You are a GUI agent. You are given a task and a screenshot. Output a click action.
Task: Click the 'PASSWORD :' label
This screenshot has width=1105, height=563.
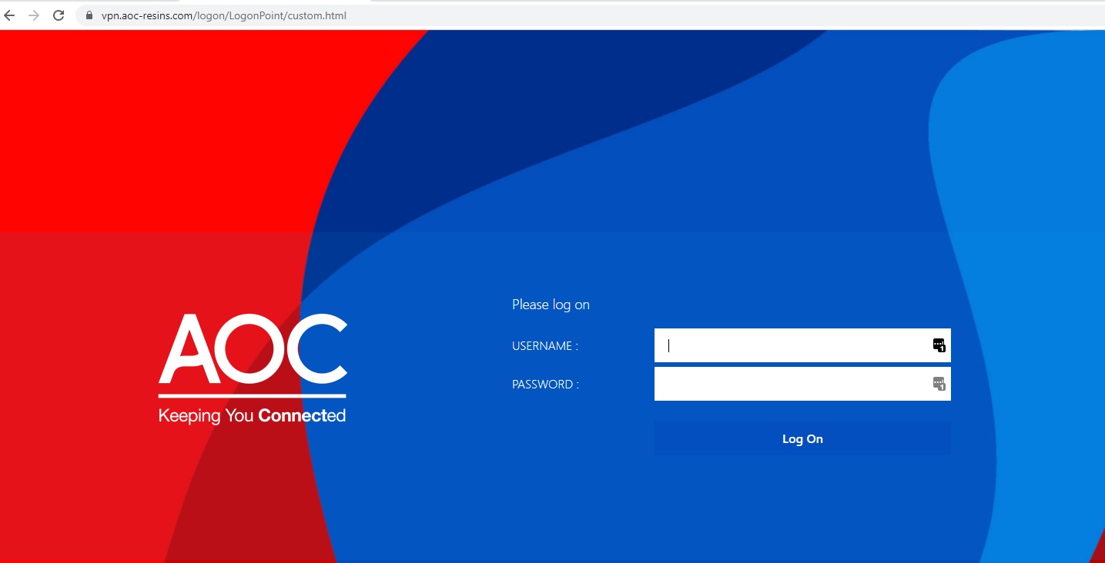(x=545, y=385)
